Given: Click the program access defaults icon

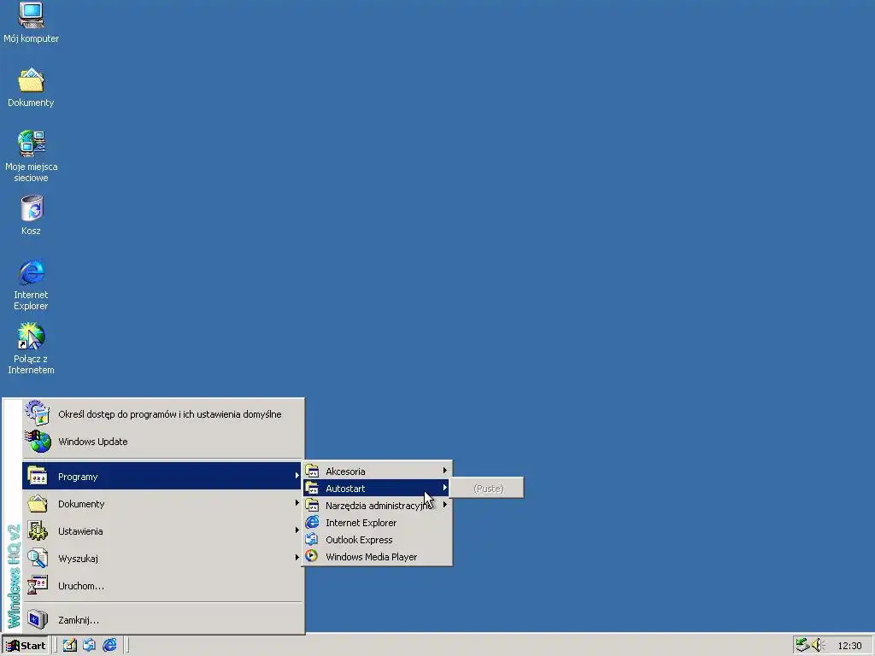Looking at the screenshot, I should [x=38, y=413].
